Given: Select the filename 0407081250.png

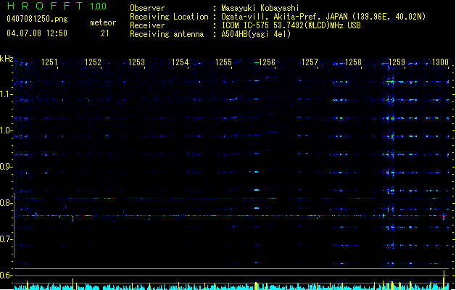Looking at the screenshot, I should [x=37, y=19].
